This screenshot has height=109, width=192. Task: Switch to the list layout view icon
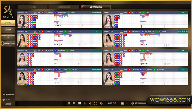pos(69,103)
